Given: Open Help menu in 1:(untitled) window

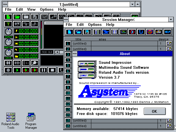Looking at the screenshot, I should click(62, 9).
